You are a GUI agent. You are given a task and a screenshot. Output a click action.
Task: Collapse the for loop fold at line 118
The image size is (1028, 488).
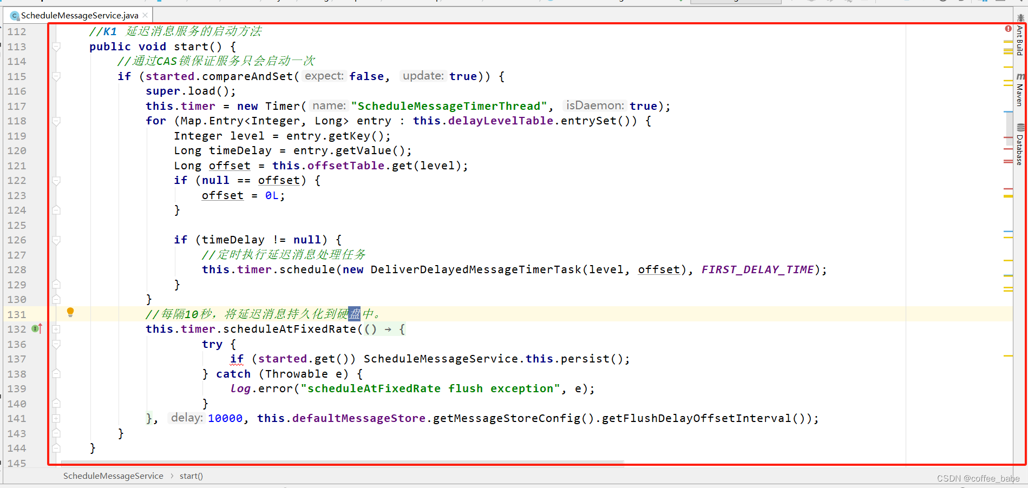[56, 121]
